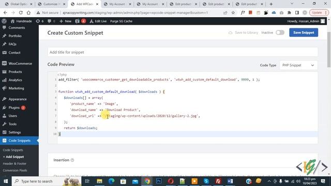Click the address bar URL
331x186 pixels.
135,12
